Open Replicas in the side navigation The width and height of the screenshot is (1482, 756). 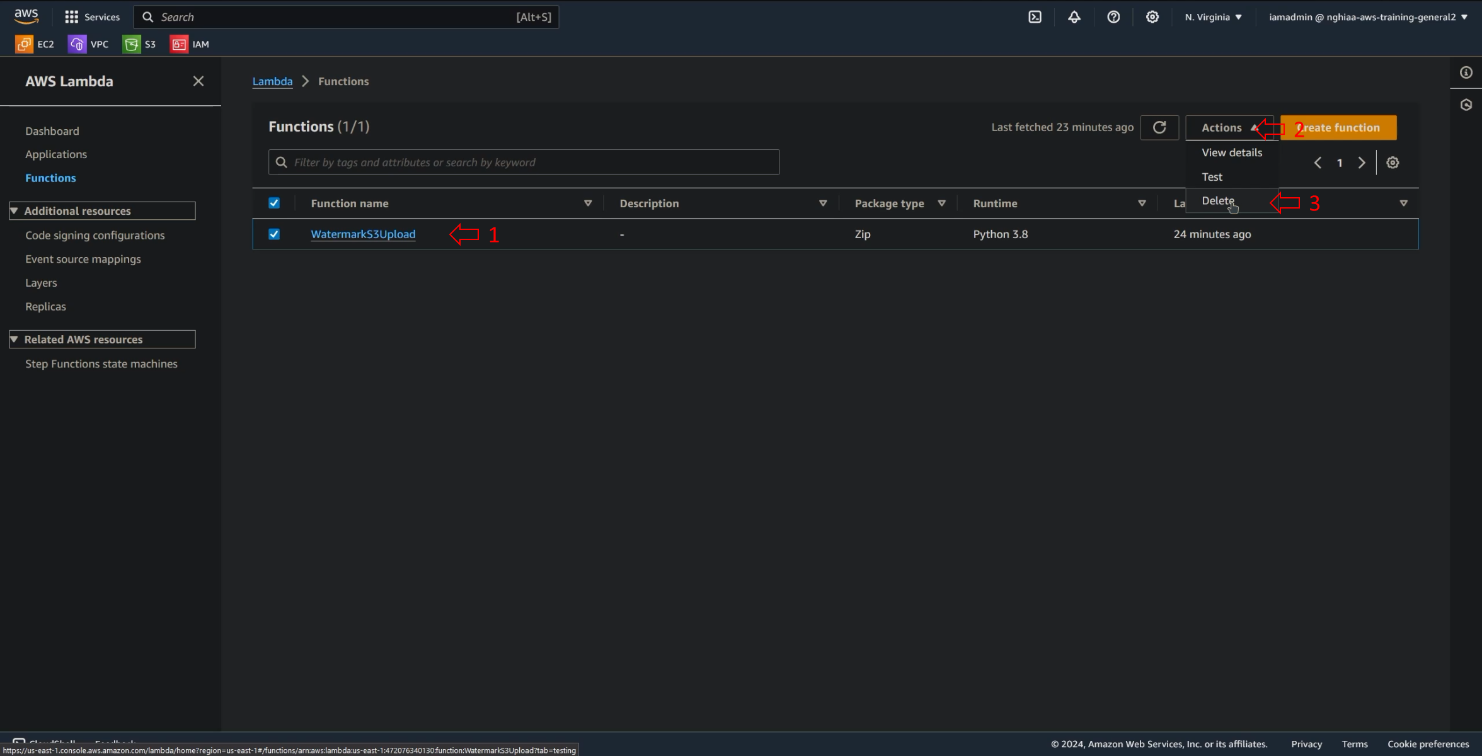coord(45,307)
